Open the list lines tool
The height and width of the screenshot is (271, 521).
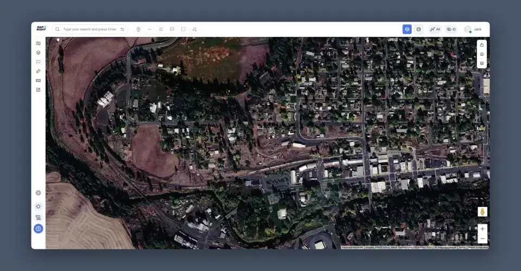(x=161, y=29)
